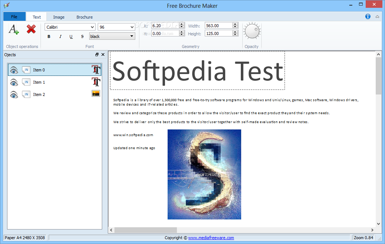The height and width of the screenshot is (244, 385).
Task: Switch to the Text ribbon tab
Action: (36, 17)
